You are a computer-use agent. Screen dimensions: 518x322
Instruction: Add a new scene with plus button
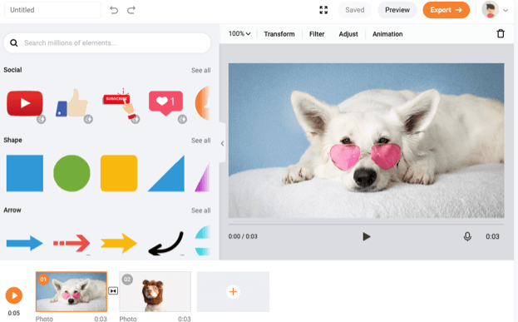[x=234, y=291]
